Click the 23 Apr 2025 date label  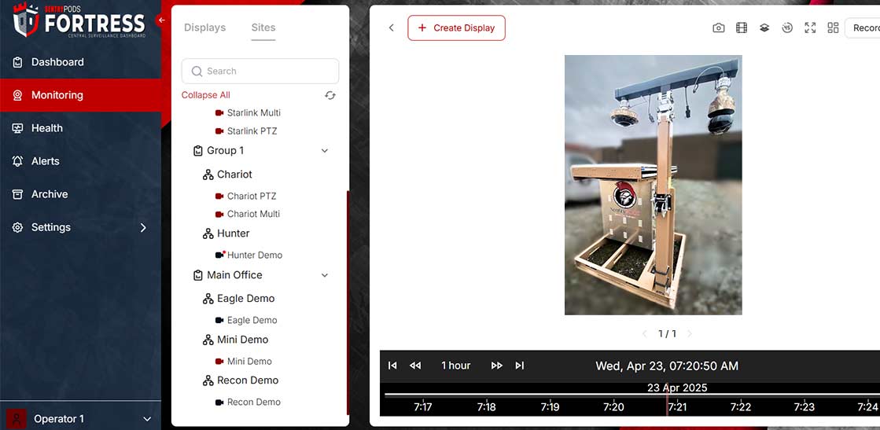(x=677, y=388)
